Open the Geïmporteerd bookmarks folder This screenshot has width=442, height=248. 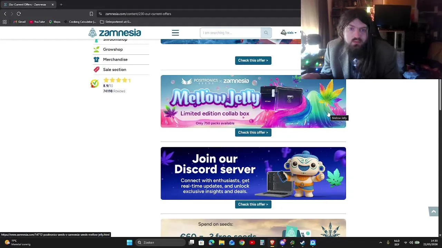(x=116, y=22)
